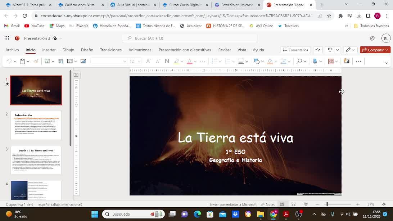Click the Buscar search field
Viewport: 393px width, 221px height.
point(190,39)
